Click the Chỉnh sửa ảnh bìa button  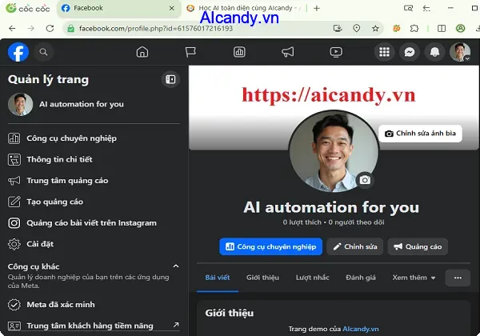[420, 134]
